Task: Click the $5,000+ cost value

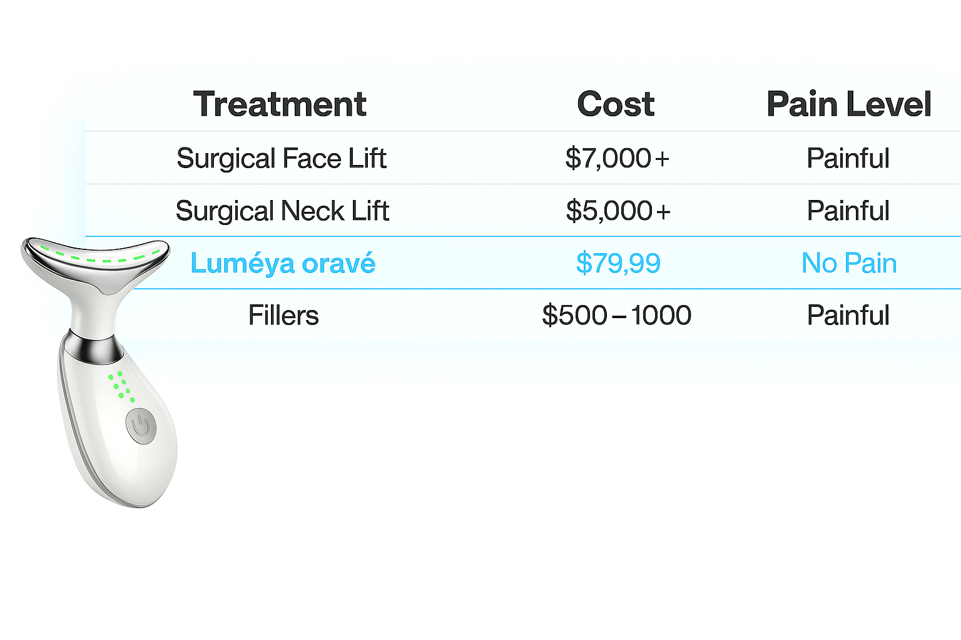Action: point(618,211)
